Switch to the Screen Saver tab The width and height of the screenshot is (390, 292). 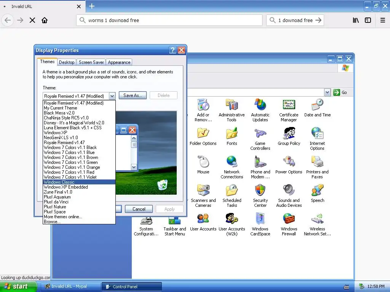coord(91,62)
